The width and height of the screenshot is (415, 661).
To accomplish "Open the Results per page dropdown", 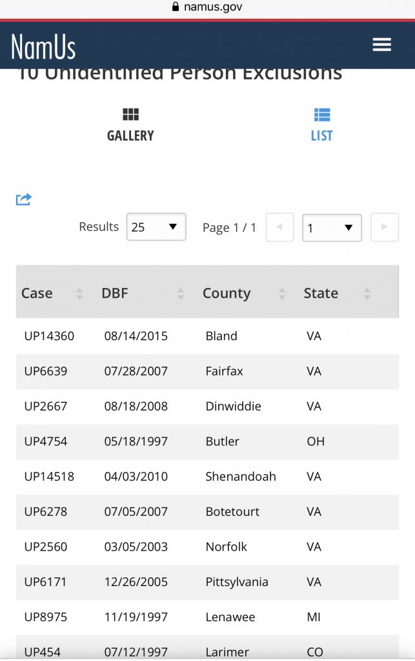I will point(156,227).
